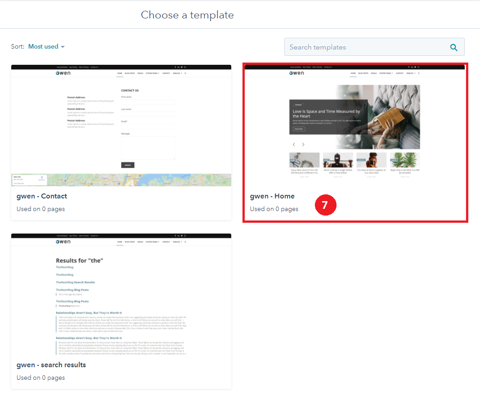
Task: Click the gwen logo in the Home preview
Action: click(297, 73)
